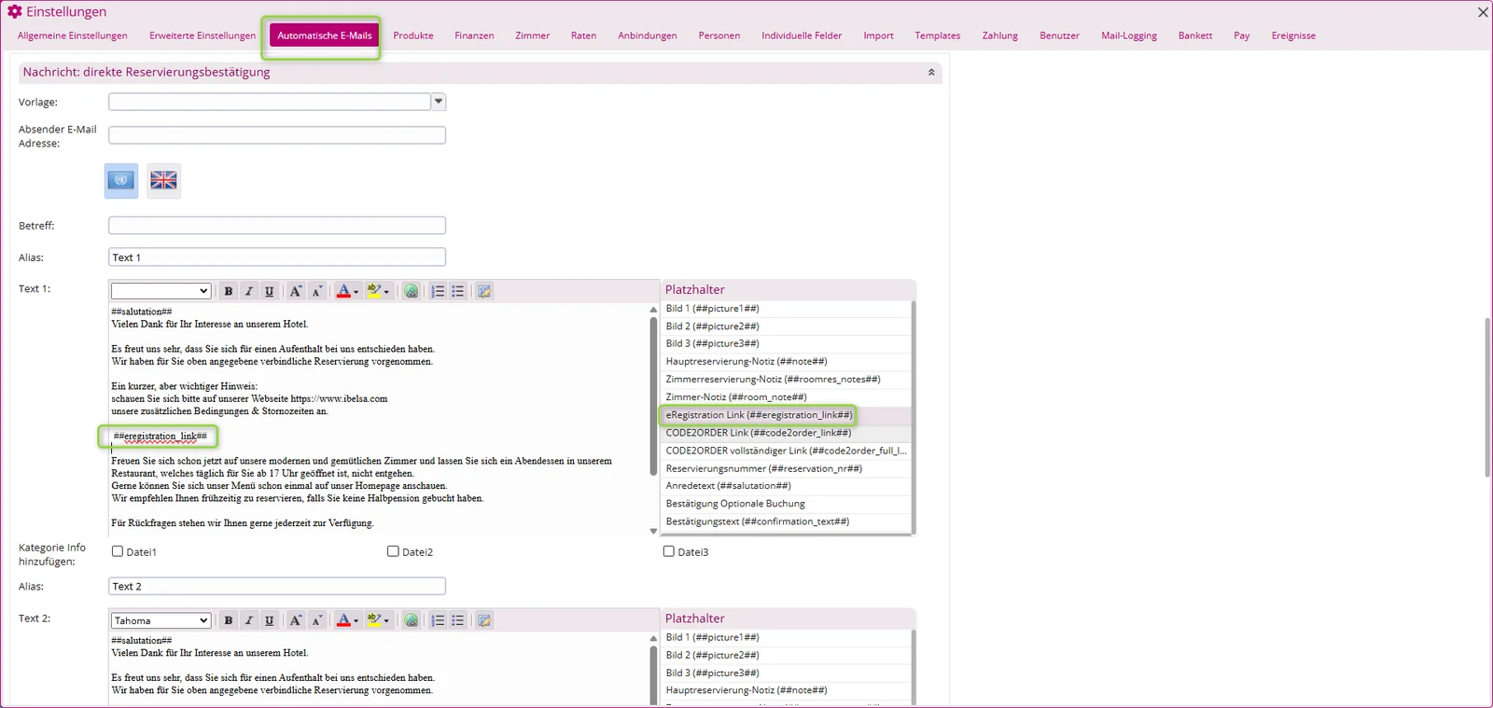Switch to the Produkte tab

(x=413, y=35)
